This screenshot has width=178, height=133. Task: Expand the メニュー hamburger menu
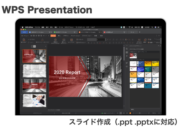pyautogui.click(x=25, y=36)
